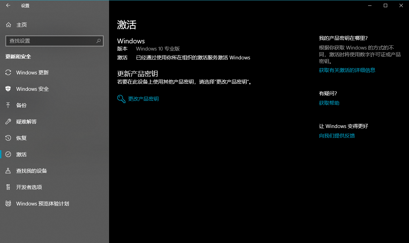Go to the Windows 更新 section
This screenshot has width=409, height=243.
(x=55, y=73)
